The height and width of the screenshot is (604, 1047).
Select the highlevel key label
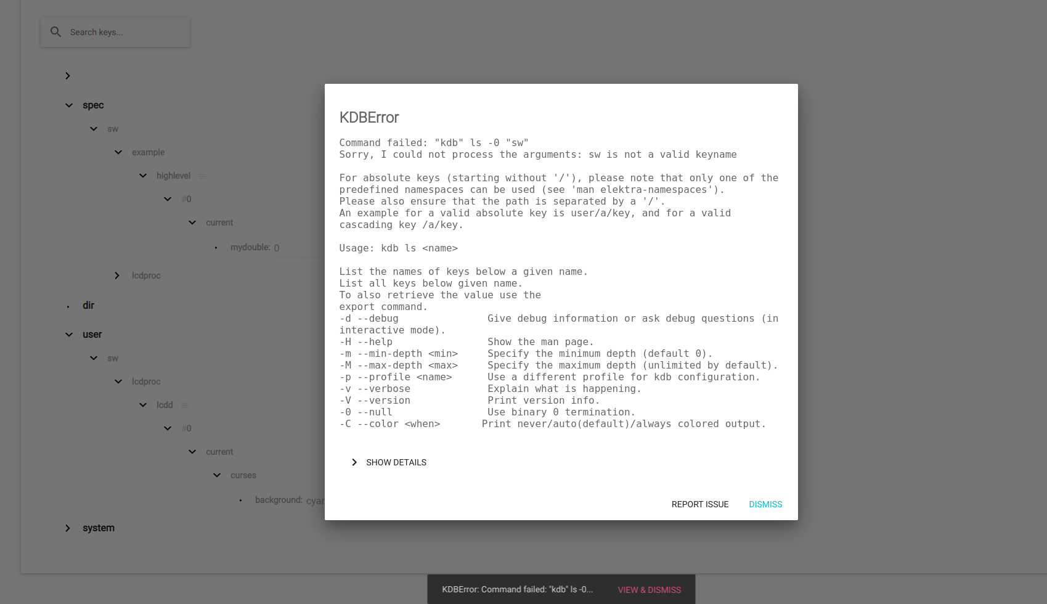pyautogui.click(x=173, y=176)
